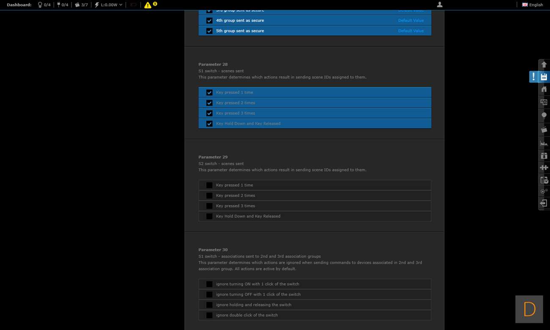Image resolution: width=550 pixels, height=330 pixels.
Task: Click the user profile icon in the top bar
Action: 440,4
